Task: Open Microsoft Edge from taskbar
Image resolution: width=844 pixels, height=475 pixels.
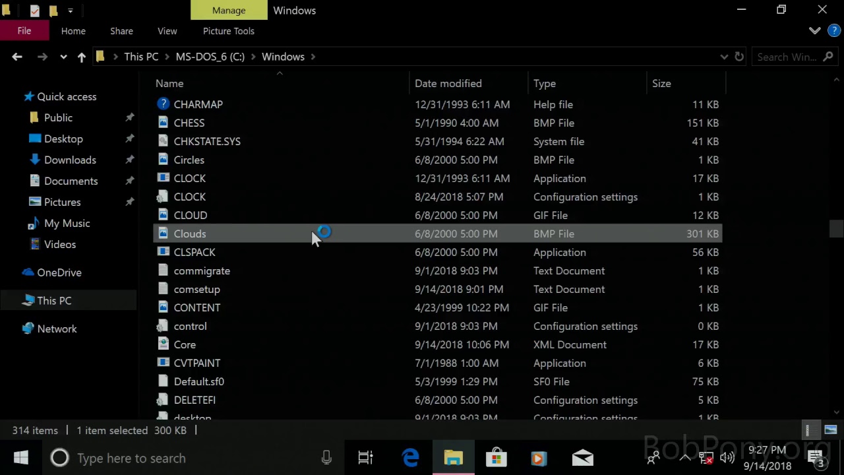Action: point(410,458)
